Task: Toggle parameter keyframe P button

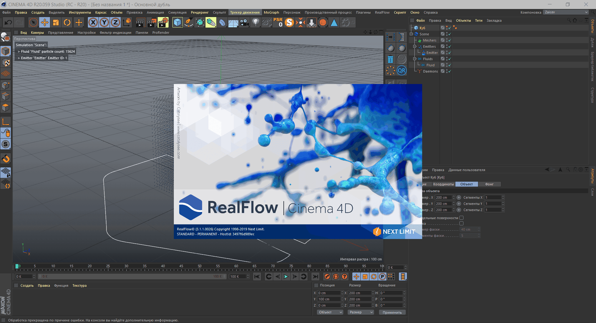Action: click(382, 277)
